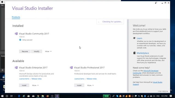
Task: Click the Learn graduation cap icon
Action: click(134, 38)
